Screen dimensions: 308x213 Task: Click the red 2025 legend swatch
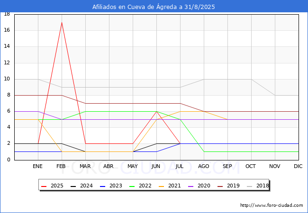point(44,186)
